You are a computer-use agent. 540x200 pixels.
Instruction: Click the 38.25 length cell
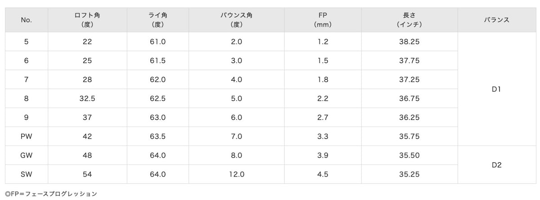point(409,42)
